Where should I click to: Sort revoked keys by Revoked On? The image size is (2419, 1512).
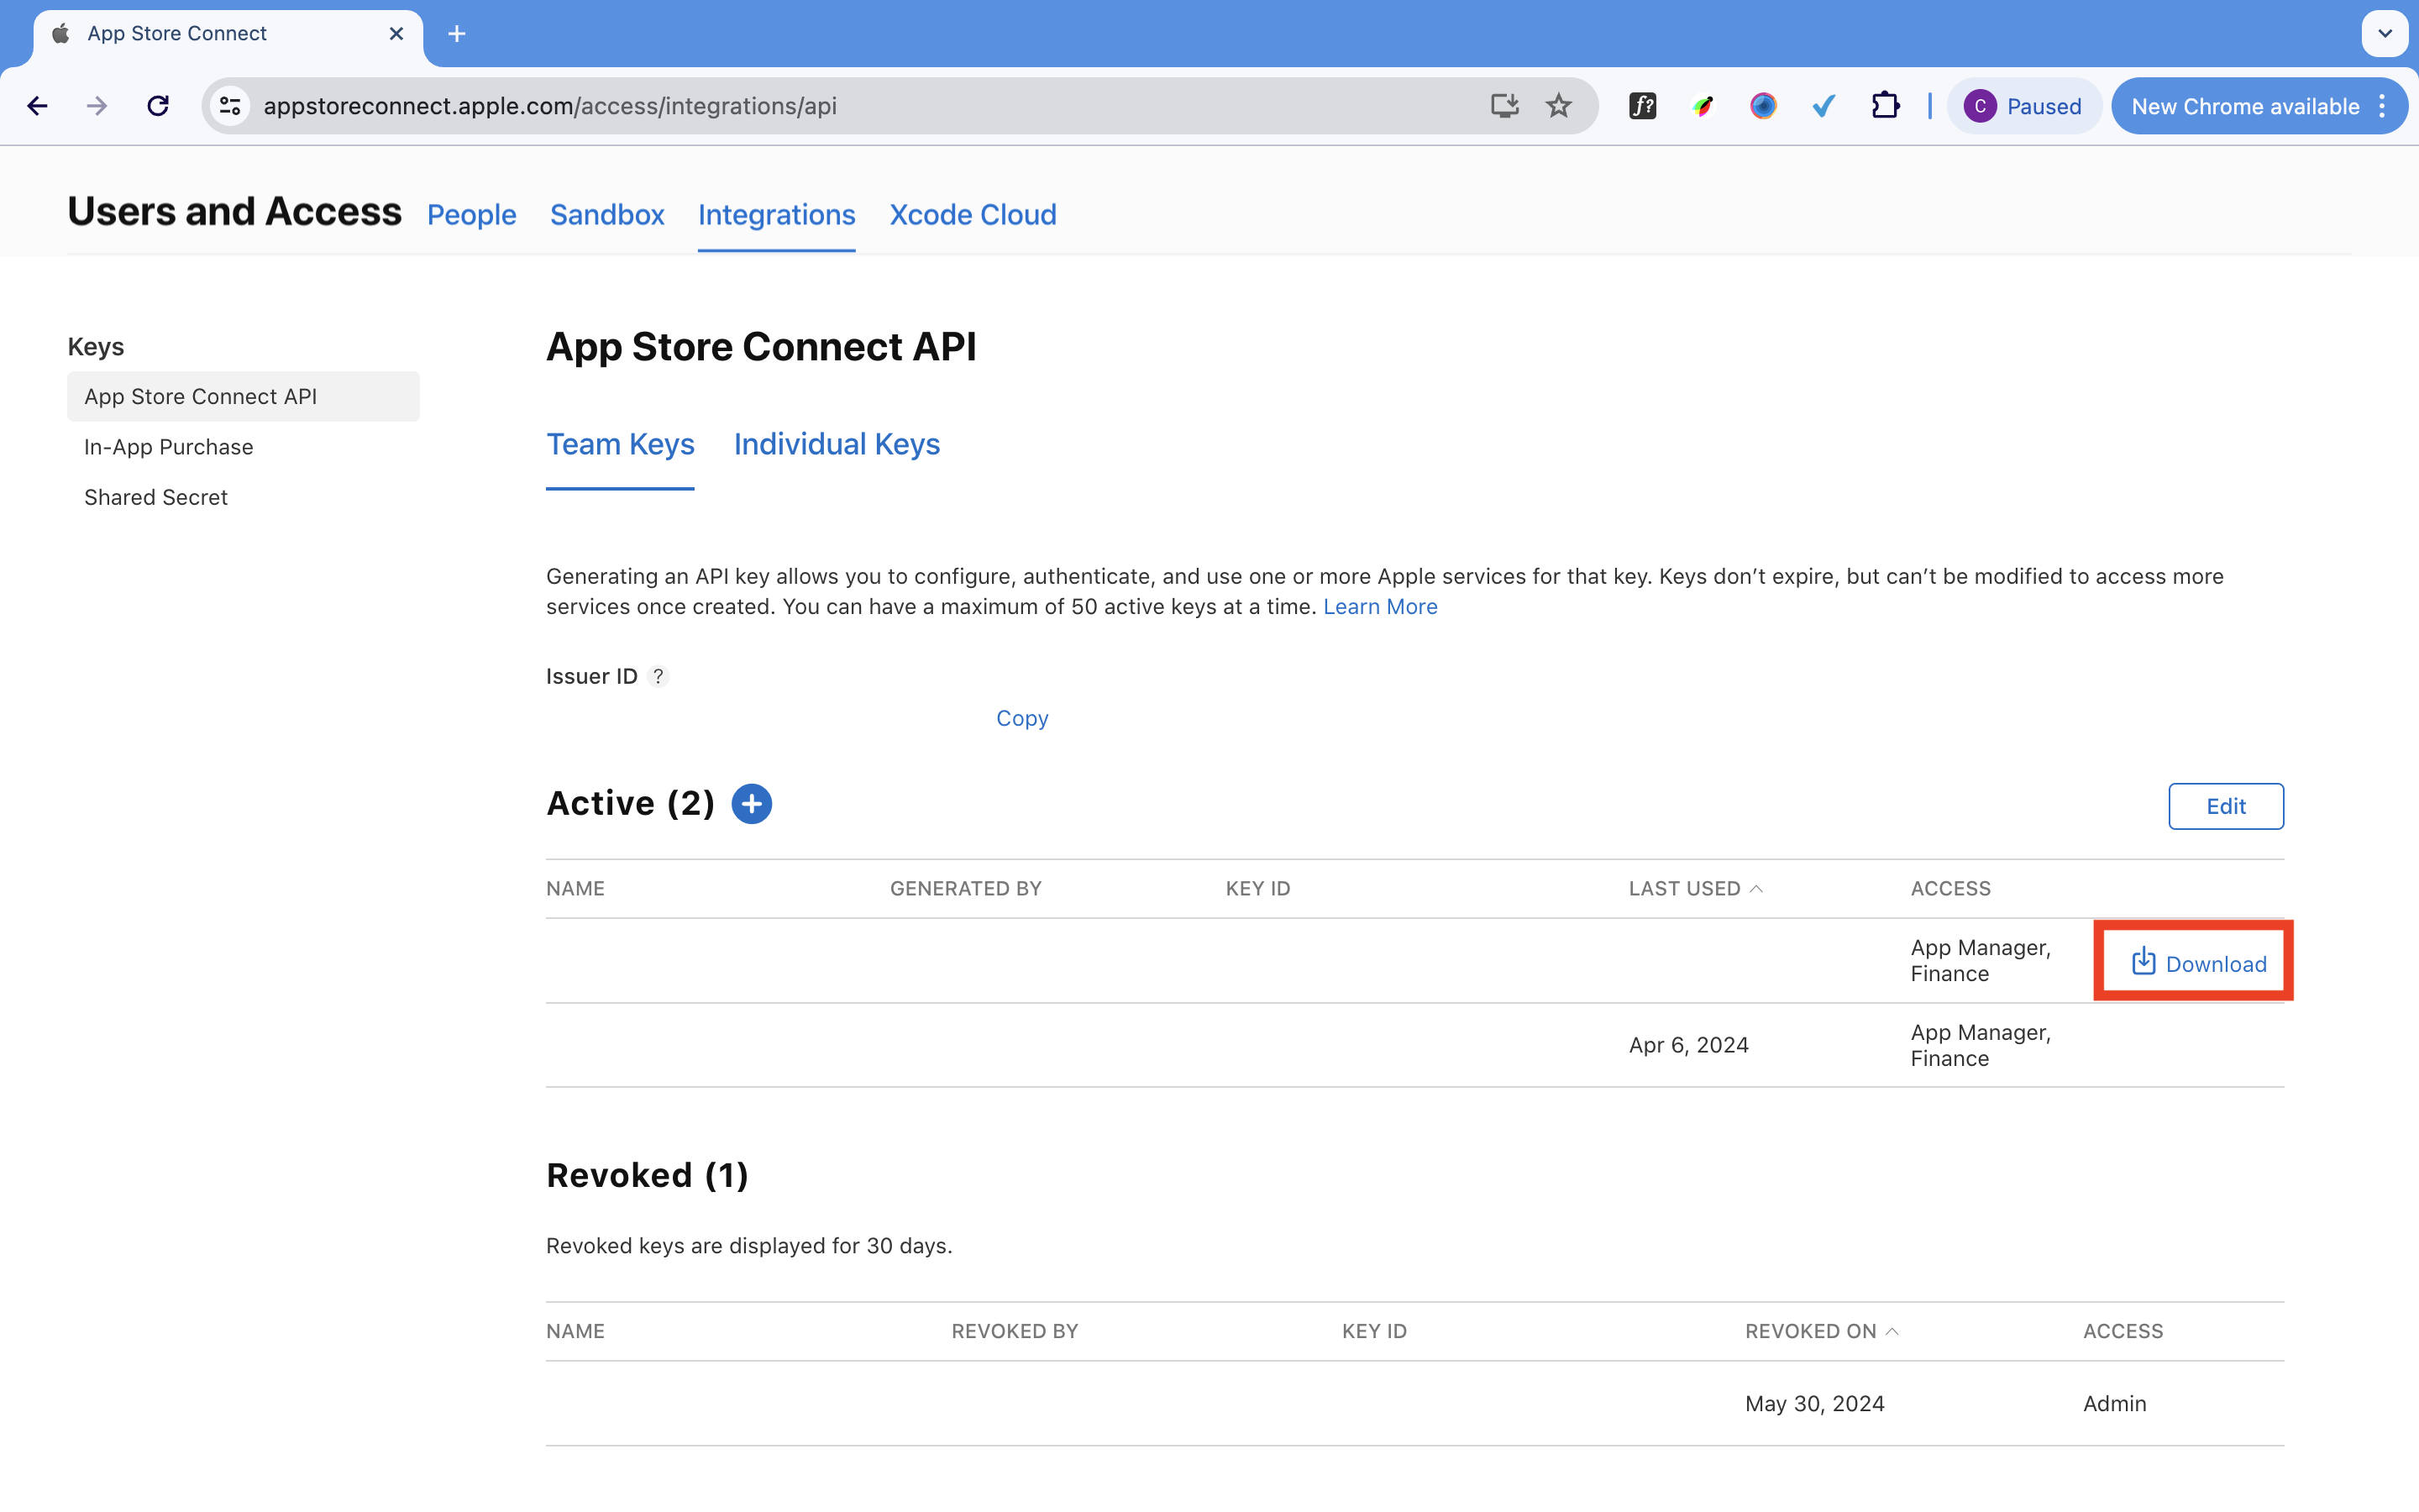coord(1821,1331)
